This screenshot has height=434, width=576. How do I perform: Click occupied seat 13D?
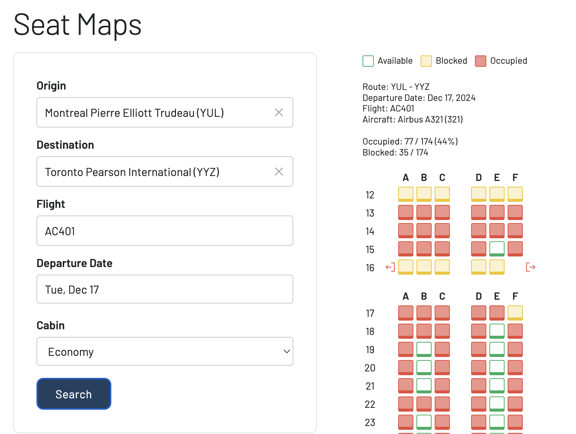click(479, 212)
